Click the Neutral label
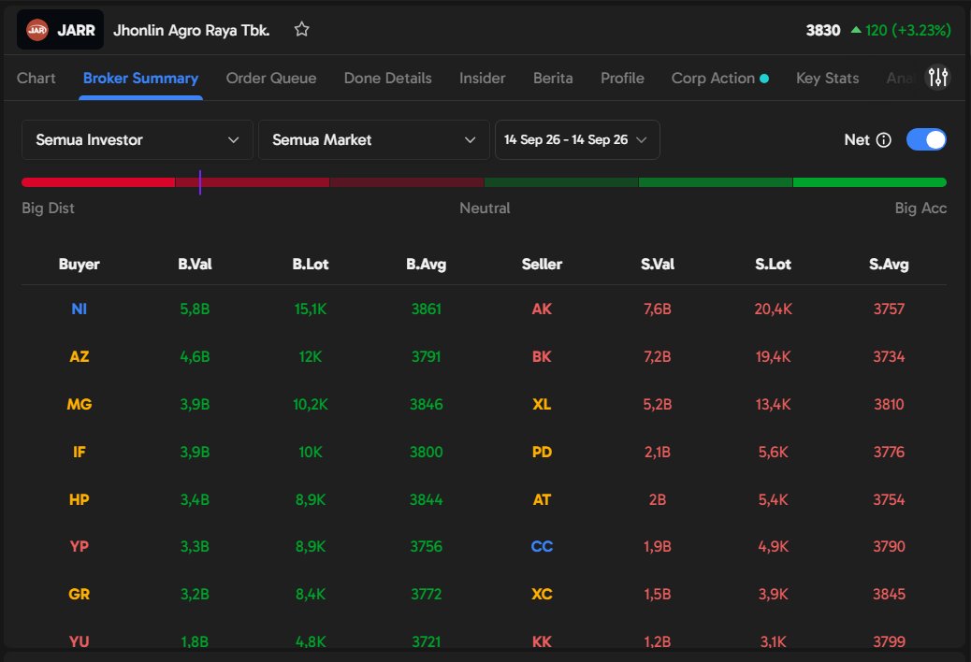The height and width of the screenshot is (662, 971). click(x=485, y=208)
